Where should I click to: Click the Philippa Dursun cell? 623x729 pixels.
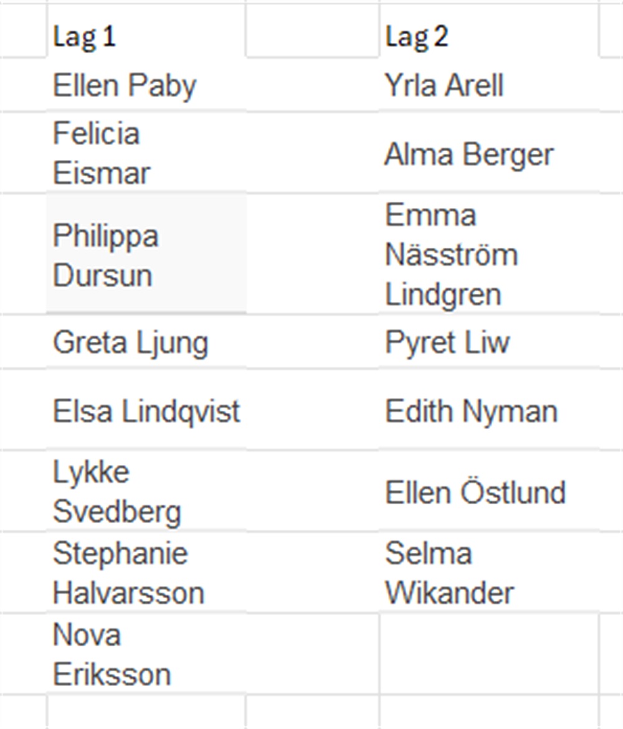click(x=146, y=254)
